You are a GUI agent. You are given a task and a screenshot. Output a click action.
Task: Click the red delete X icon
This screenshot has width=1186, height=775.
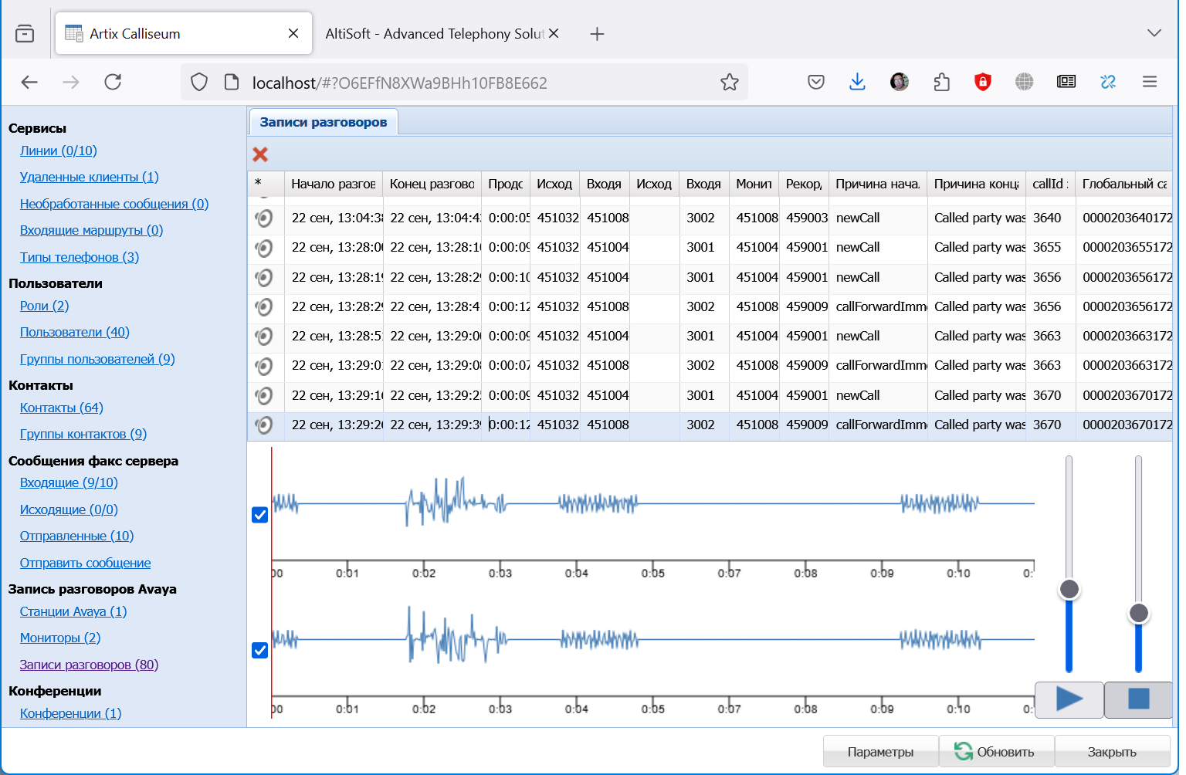[x=260, y=154]
